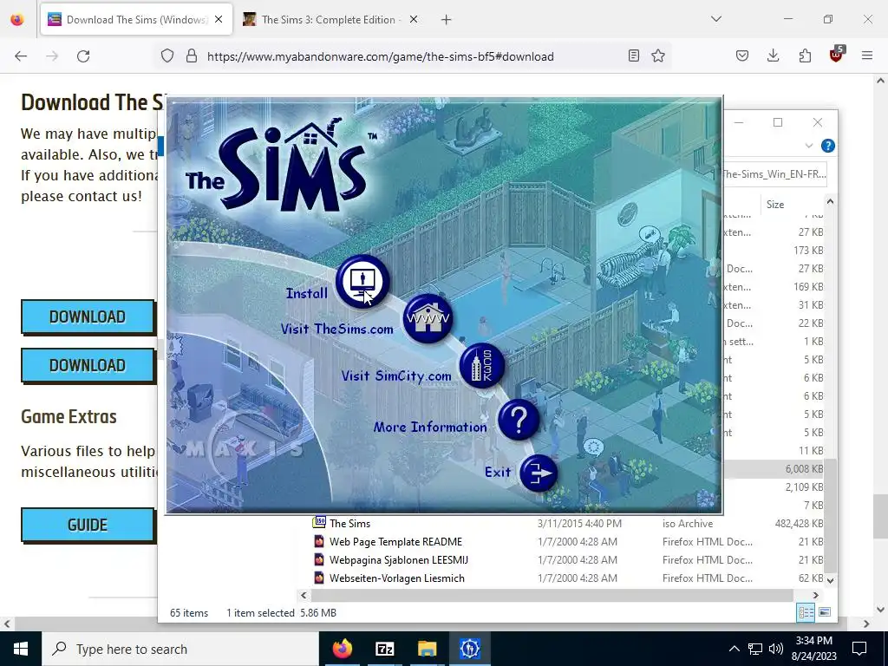This screenshot has height=666, width=888.
Task: Click Visit SimCity.com text link
Action: 396,376
